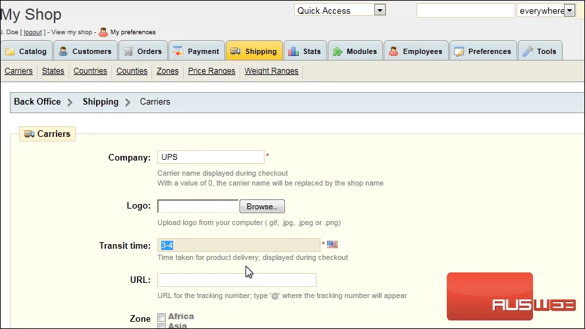The height and width of the screenshot is (329, 585).
Task: Open the Employees tab
Action: 416,51
